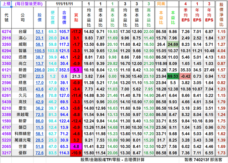Select stock code 6121
The width and height of the screenshot is (228, 163).
pyautogui.click(x=6, y=70)
